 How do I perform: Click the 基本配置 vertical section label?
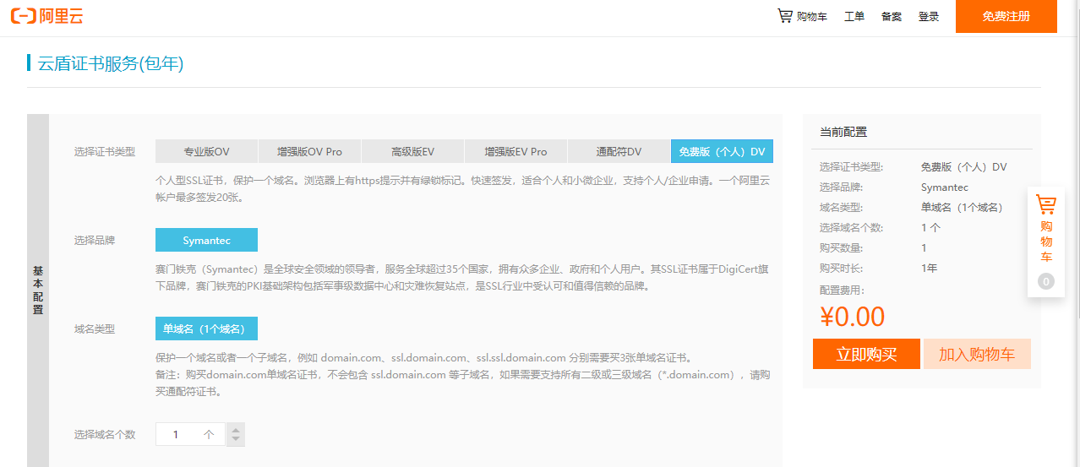click(x=38, y=290)
